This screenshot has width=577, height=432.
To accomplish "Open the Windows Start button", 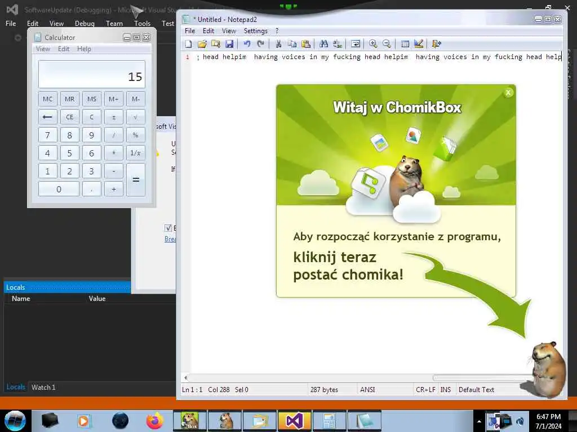I will pos(15,421).
